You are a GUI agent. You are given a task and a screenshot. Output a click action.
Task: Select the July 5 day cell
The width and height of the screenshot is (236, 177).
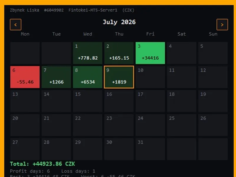[213, 53]
